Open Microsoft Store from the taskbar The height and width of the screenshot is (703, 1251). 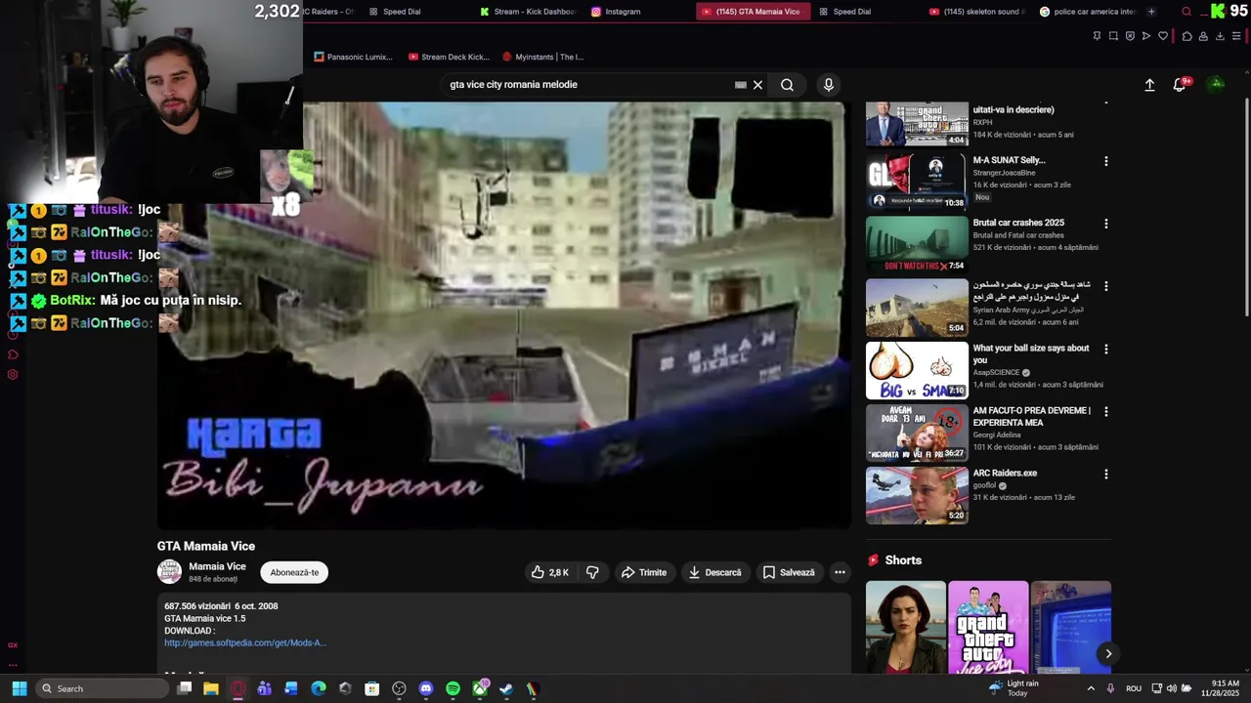pos(372,688)
